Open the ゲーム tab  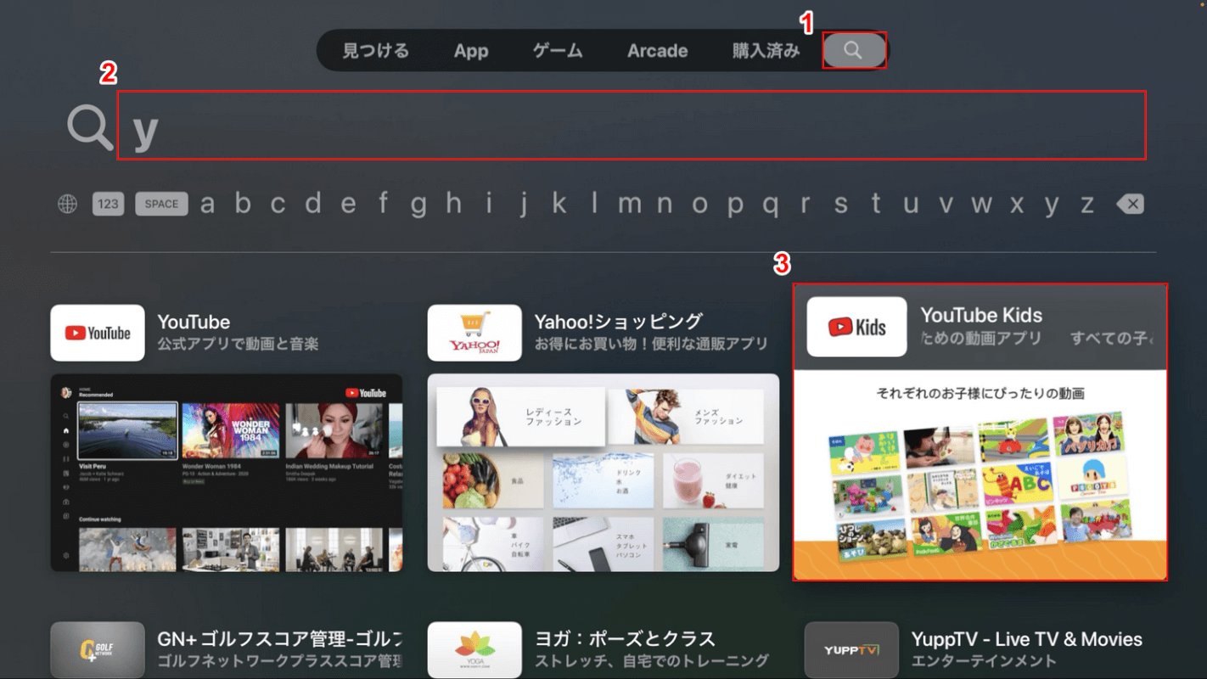(558, 51)
